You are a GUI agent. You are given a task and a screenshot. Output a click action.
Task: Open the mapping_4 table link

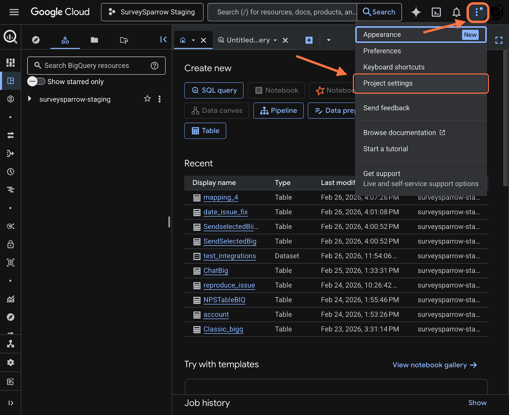click(220, 197)
